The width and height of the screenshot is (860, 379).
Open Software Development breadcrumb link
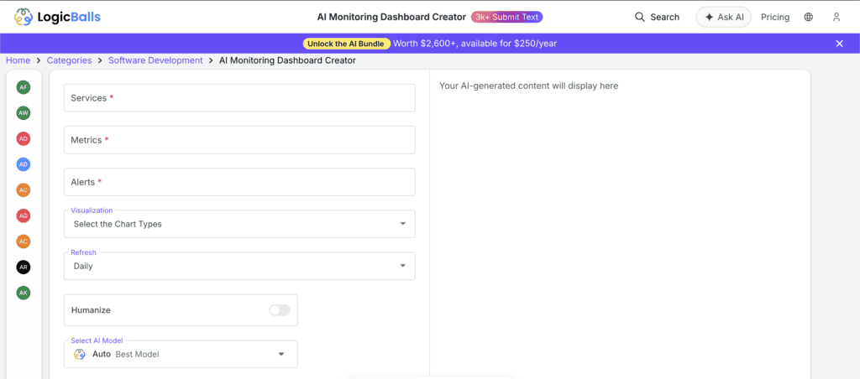155,60
